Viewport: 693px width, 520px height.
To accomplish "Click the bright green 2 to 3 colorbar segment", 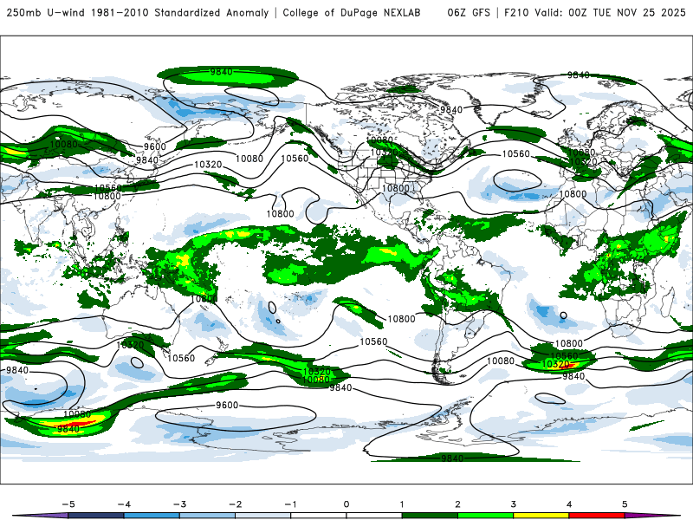I will [x=485, y=516].
